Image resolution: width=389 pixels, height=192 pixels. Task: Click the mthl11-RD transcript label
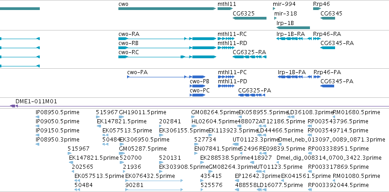(x=233, y=43)
